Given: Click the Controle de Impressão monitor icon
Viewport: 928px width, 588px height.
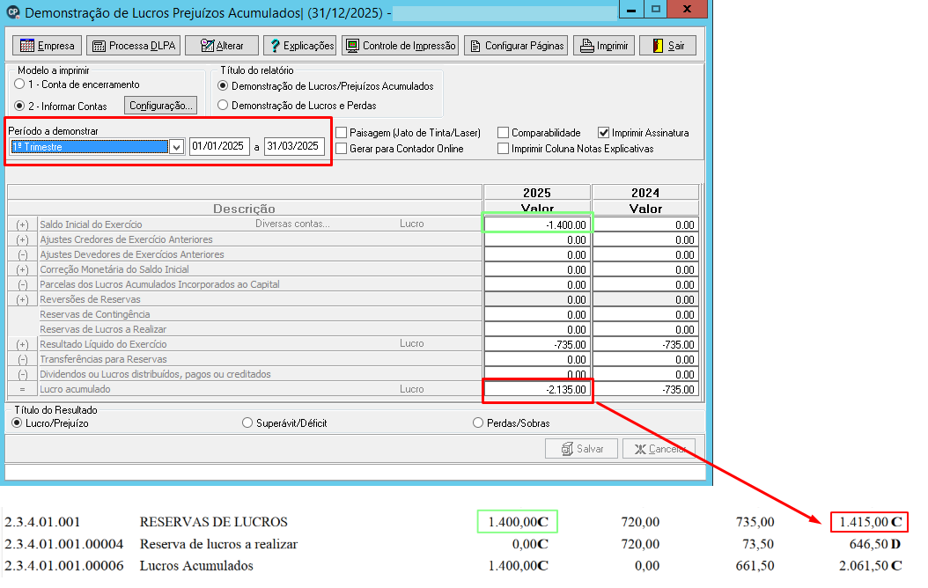Looking at the screenshot, I should tap(353, 46).
